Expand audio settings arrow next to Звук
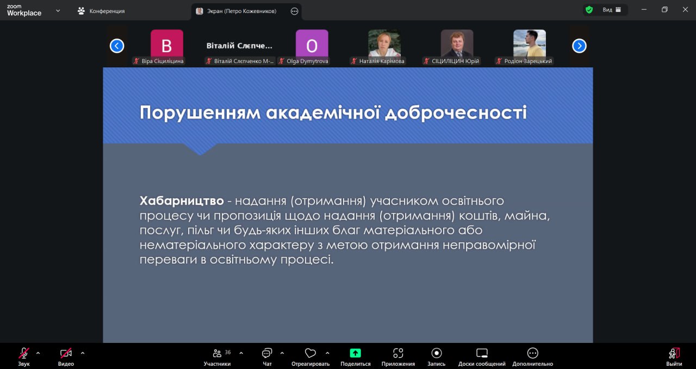Screen dimensions: 696x369 coord(38,353)
